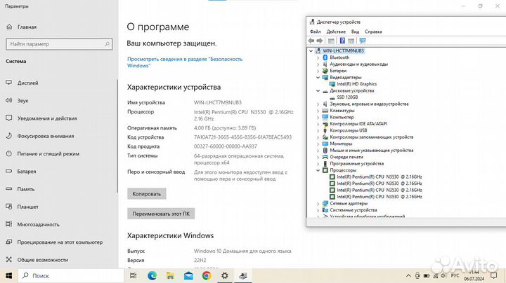
Task: Select the Компьютер category in device tree
Action: (x=342, y=117)
